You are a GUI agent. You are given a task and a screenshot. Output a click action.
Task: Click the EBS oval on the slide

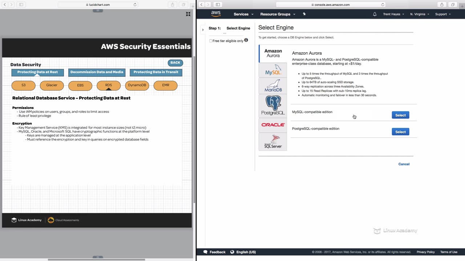tap(80, 85)
